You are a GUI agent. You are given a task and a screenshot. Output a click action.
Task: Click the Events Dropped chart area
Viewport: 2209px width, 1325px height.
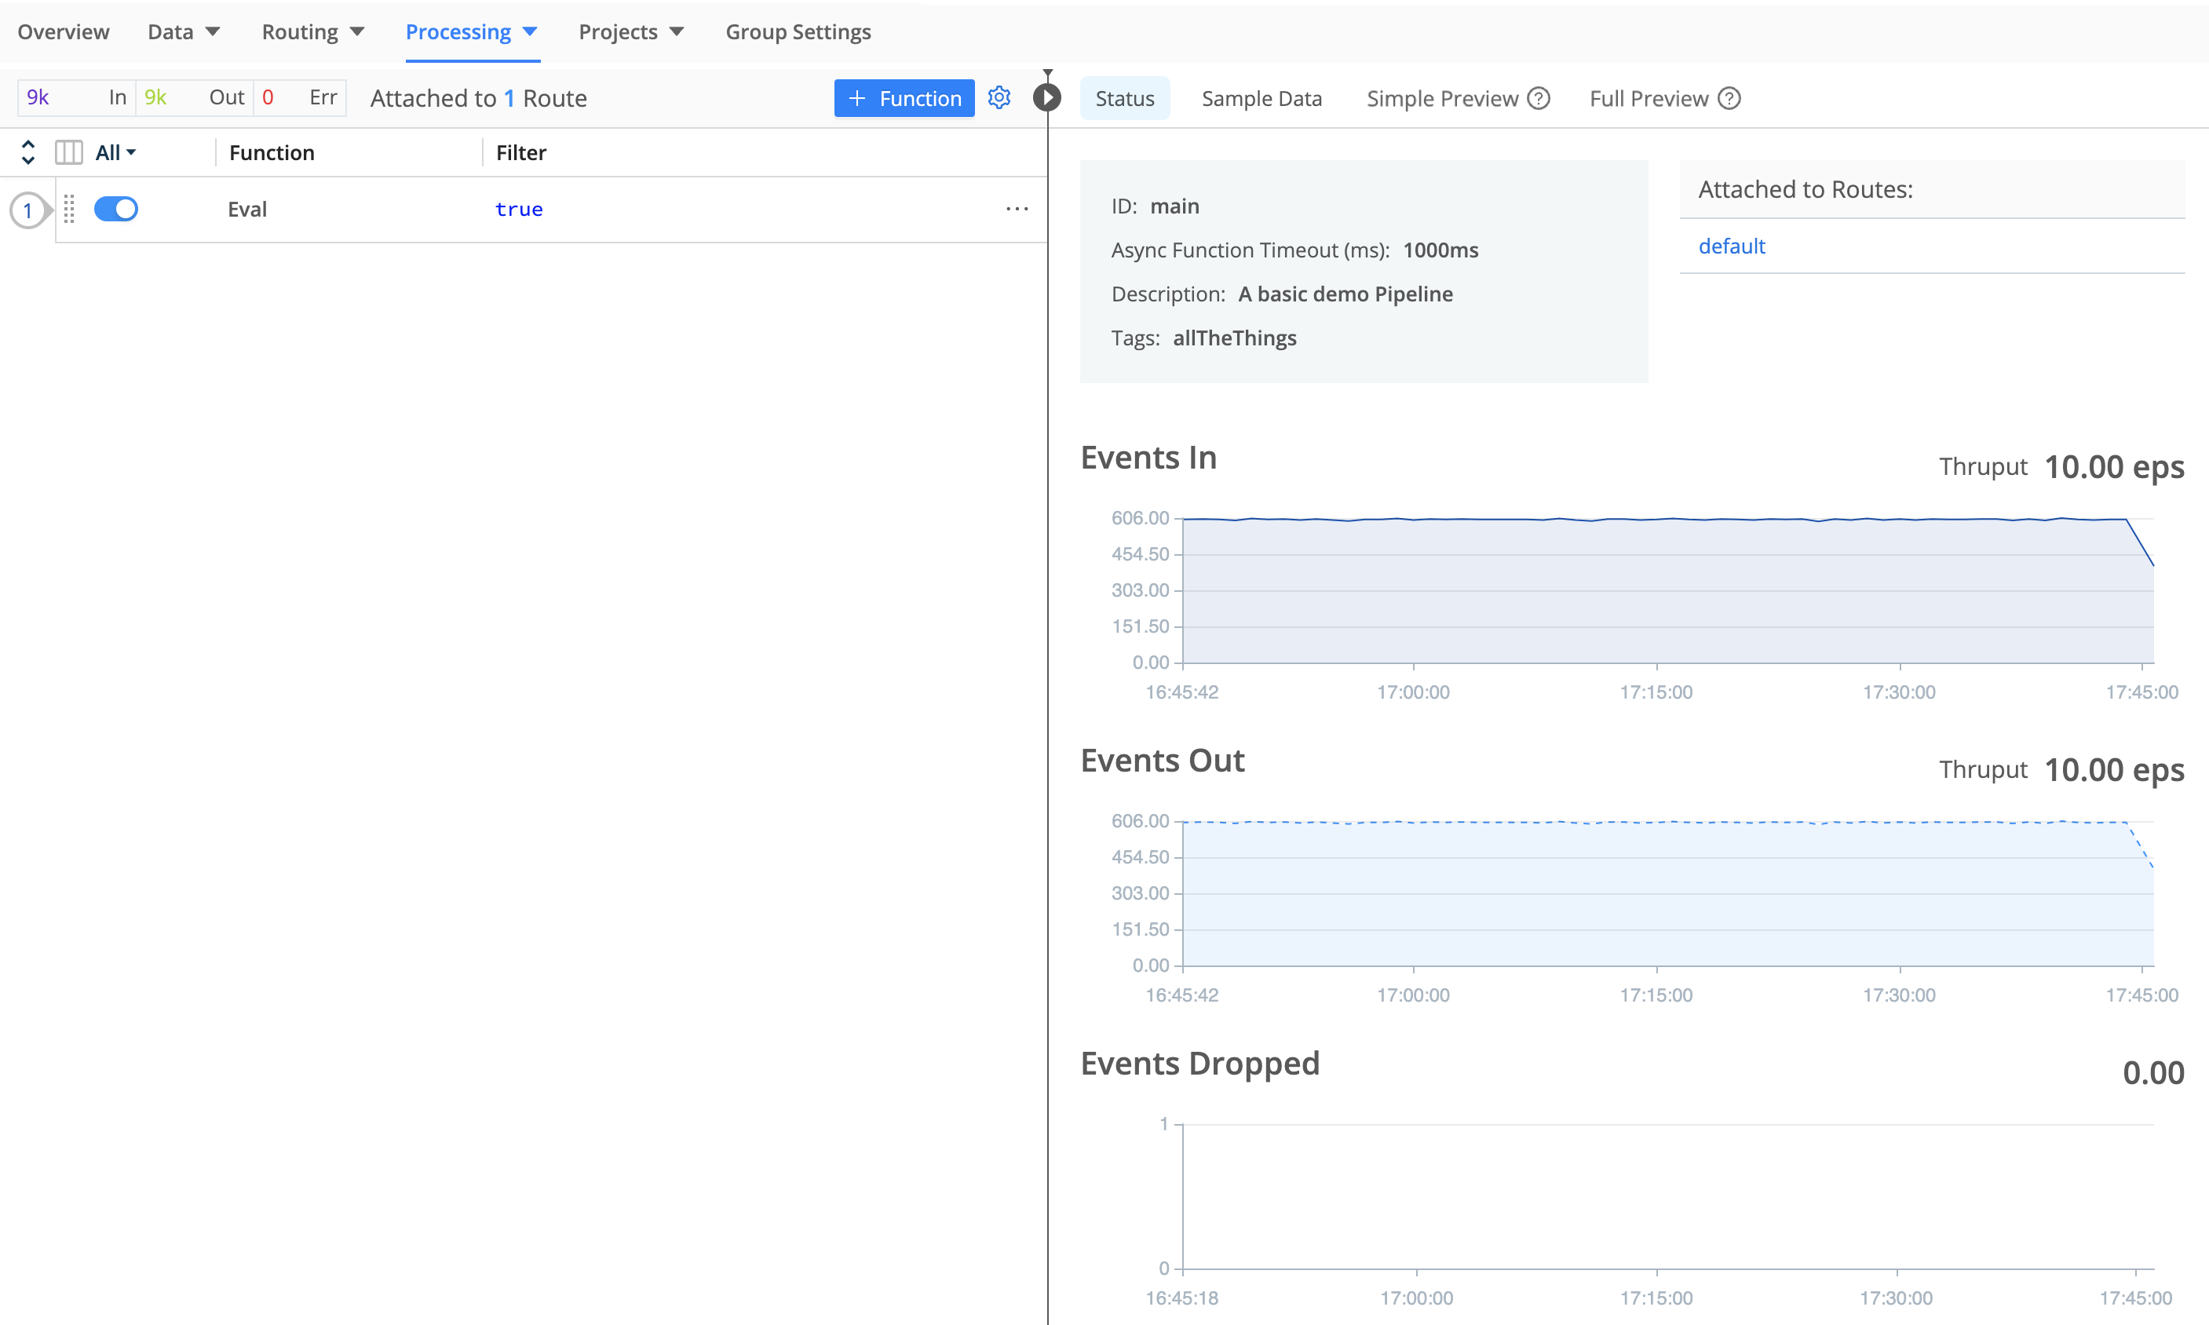point(1668,1196)
